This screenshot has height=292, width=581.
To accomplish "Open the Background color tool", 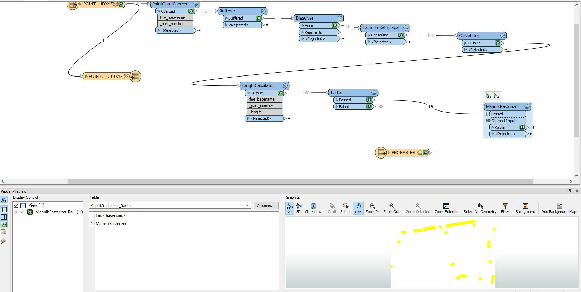I will coord(525,208).
